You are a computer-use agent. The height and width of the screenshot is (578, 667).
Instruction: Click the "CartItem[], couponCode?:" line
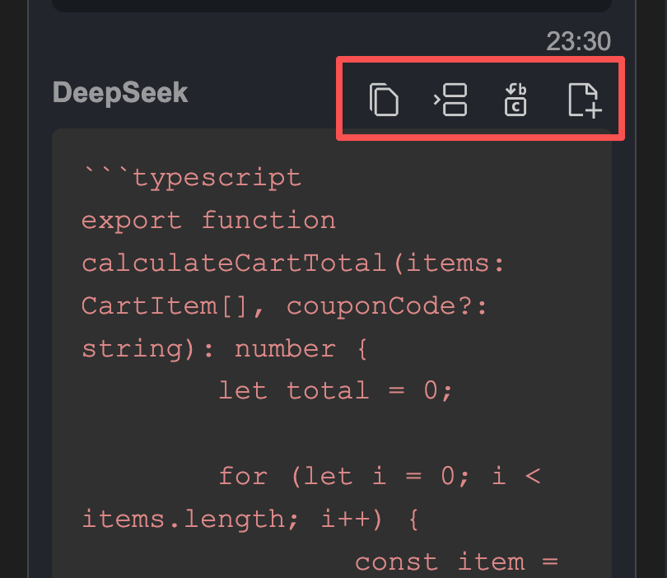point(284,305)
